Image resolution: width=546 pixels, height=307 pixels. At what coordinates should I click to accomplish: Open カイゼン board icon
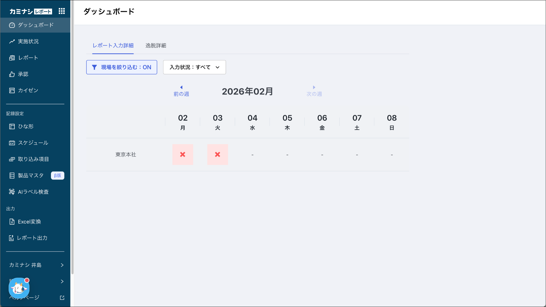click(12, 90)
